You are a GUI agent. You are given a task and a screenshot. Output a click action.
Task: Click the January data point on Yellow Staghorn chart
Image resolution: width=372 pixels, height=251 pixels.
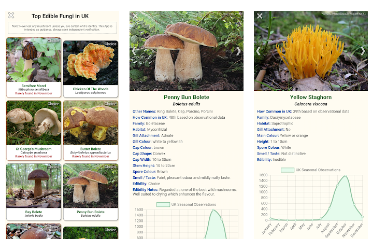[x=270, y=218]
